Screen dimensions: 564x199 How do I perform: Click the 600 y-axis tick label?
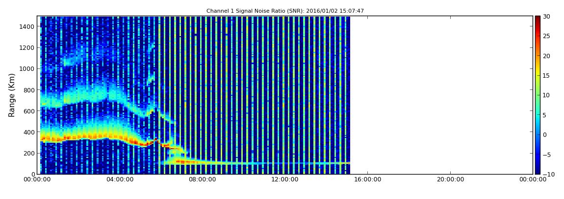(29, 111)
